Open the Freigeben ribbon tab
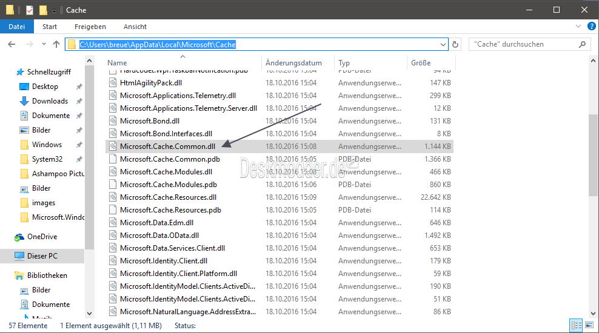Viewport: 599px width, 333px height. pos(90,27)
